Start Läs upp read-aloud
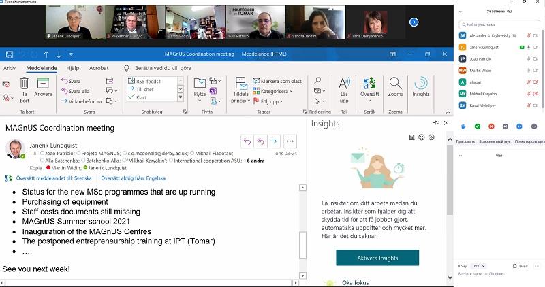The width and height of the screenshot is (545, 287). point(345,86)
